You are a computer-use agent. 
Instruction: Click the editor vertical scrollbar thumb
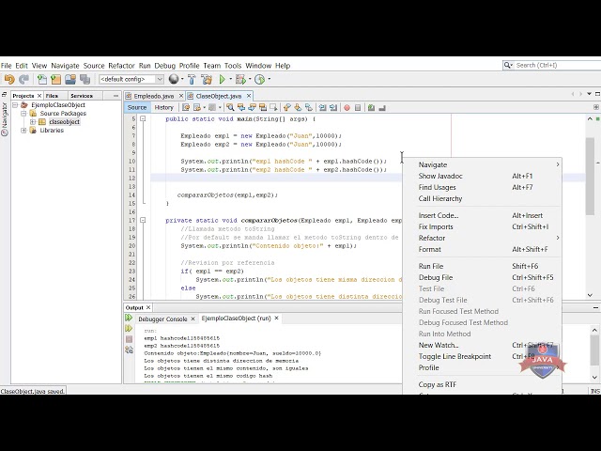pos(590,176)
